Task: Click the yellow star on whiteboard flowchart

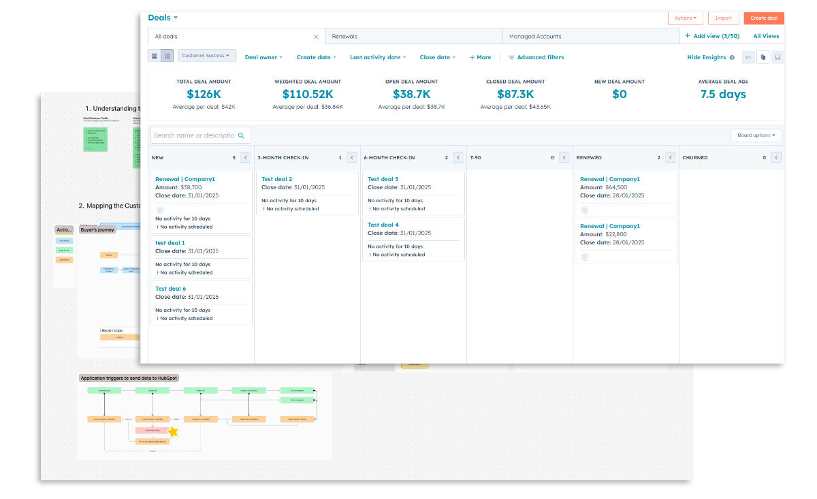Action: tap(173, 432)
